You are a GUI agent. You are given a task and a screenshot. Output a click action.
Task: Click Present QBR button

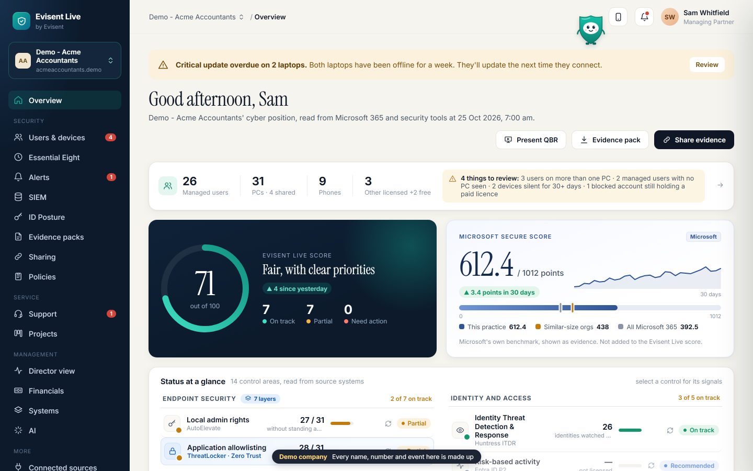[x=531, y=140]
